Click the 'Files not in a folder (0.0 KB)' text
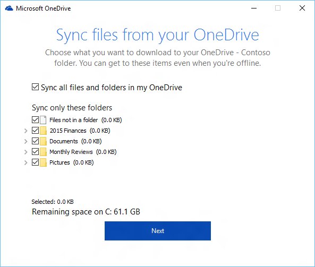The width and height of the screenshot is (315, 267). 86,120
